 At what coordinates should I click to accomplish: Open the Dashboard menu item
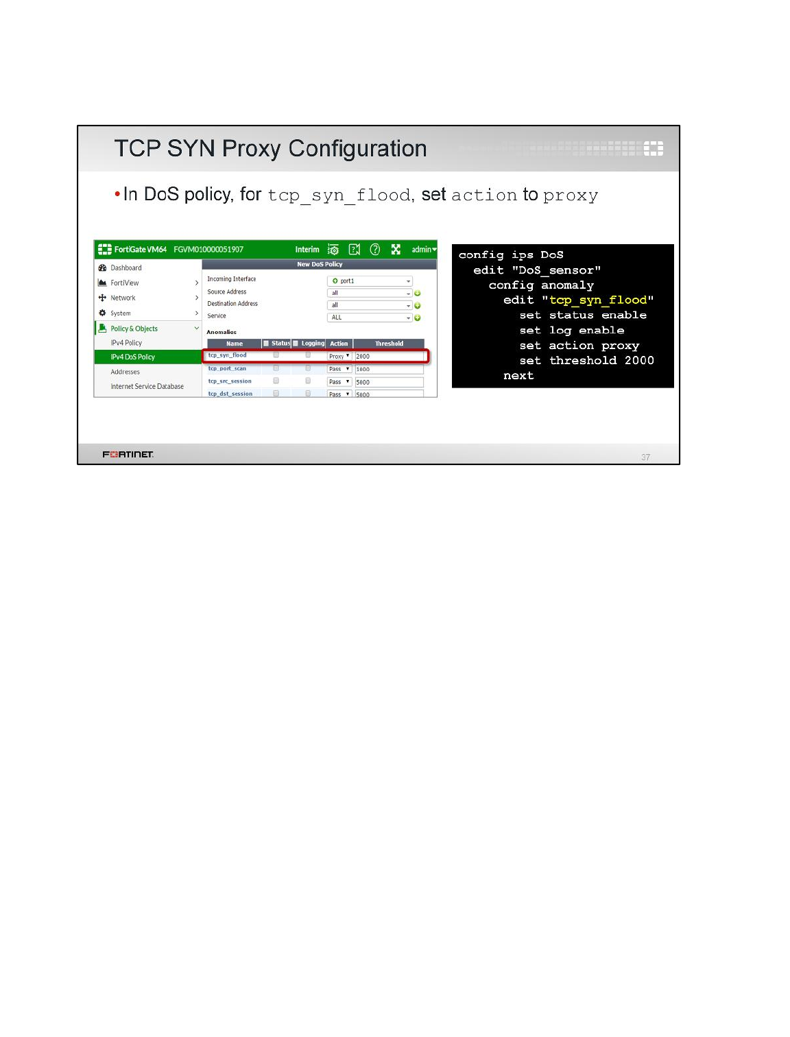click(x=126, y=268)
